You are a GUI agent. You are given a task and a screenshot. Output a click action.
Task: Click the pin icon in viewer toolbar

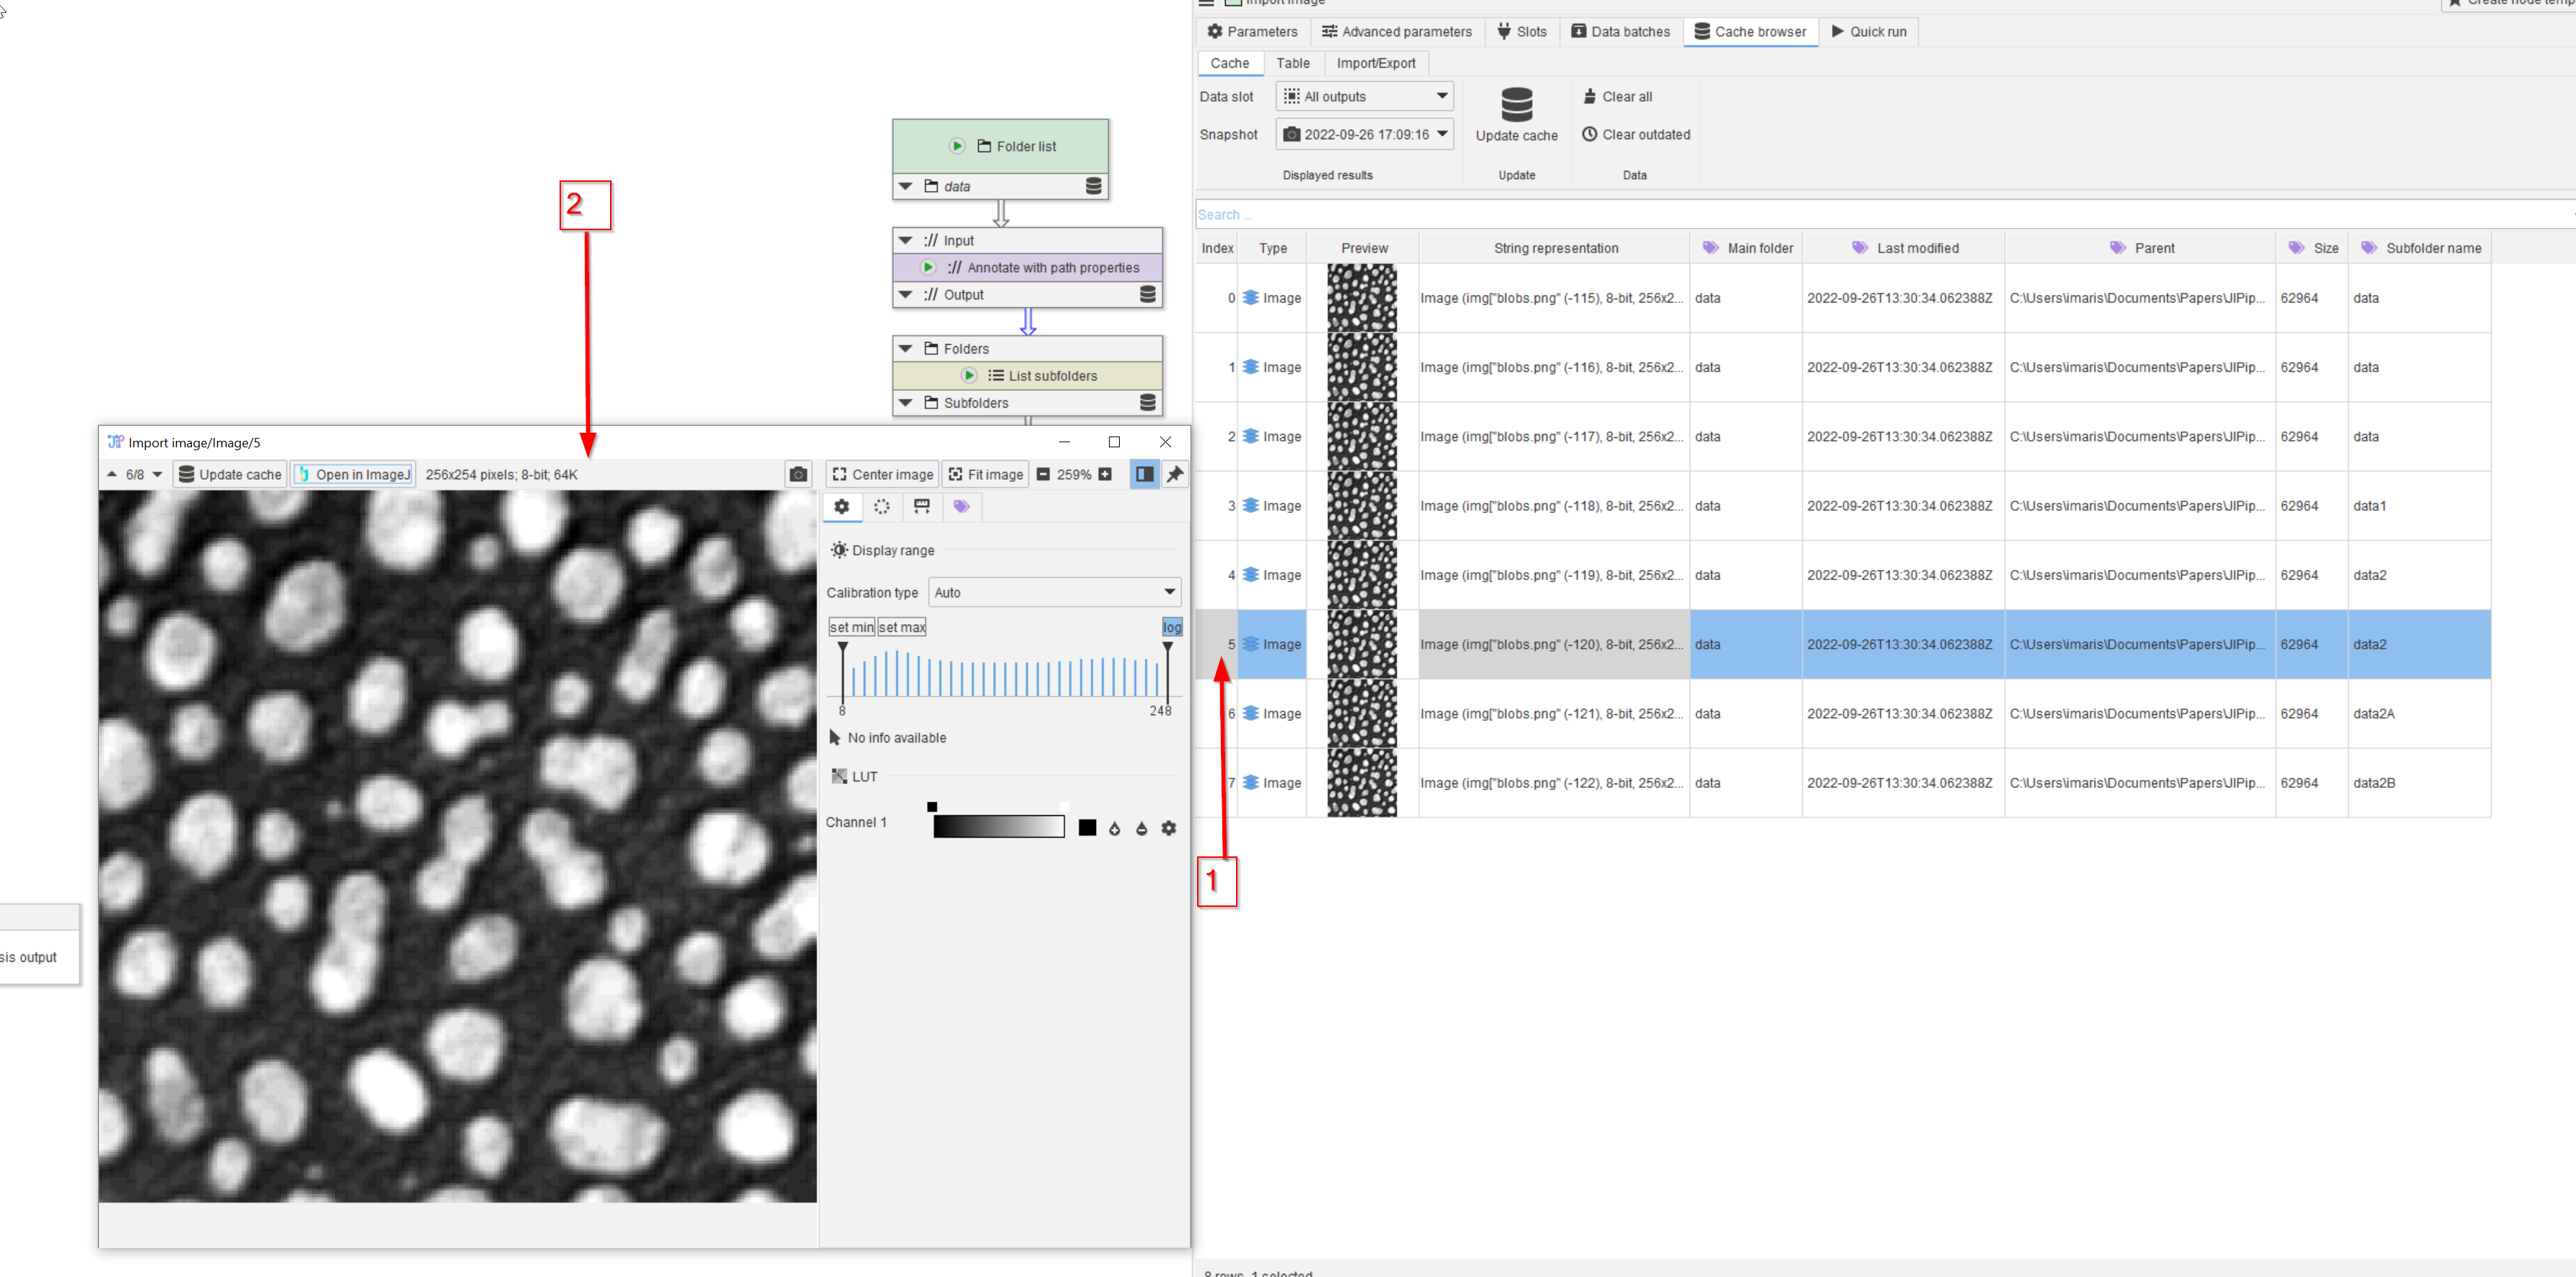pyautogui.click(x=1175, y=475)
